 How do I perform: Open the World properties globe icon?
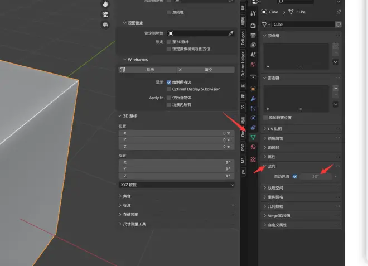(253, 64)
